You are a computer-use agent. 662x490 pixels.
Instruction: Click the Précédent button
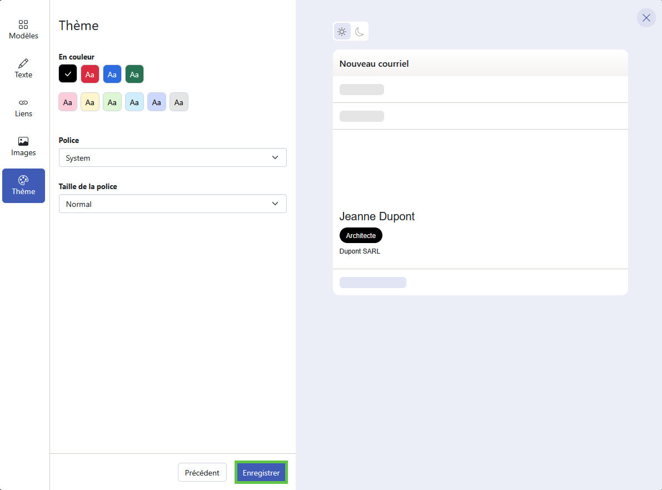pos(202,473)
